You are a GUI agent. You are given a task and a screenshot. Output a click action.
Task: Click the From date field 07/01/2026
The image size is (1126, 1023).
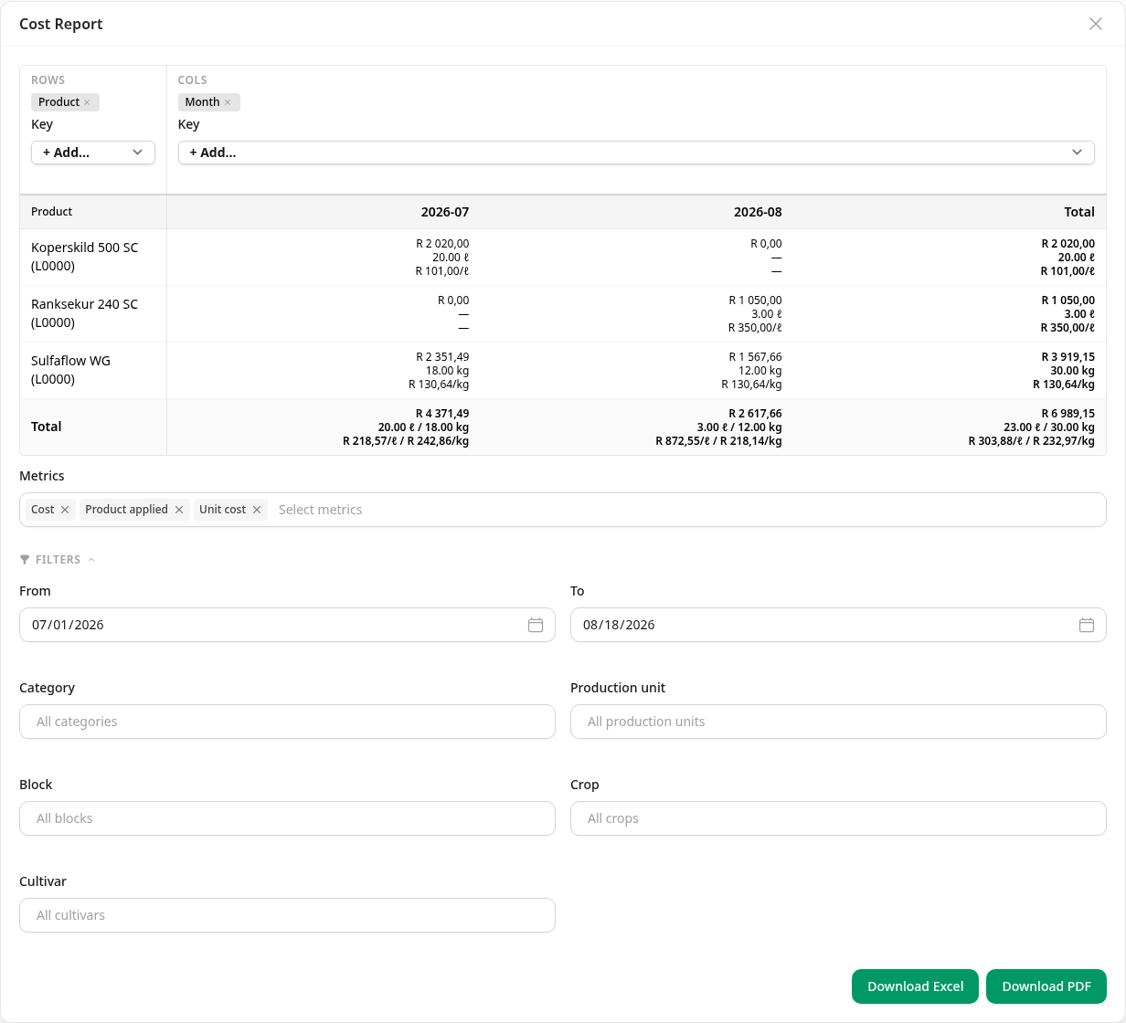pyautogui.click(x=287, y=625)
